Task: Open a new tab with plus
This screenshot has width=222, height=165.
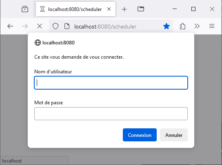Action: tap(124, 9)
